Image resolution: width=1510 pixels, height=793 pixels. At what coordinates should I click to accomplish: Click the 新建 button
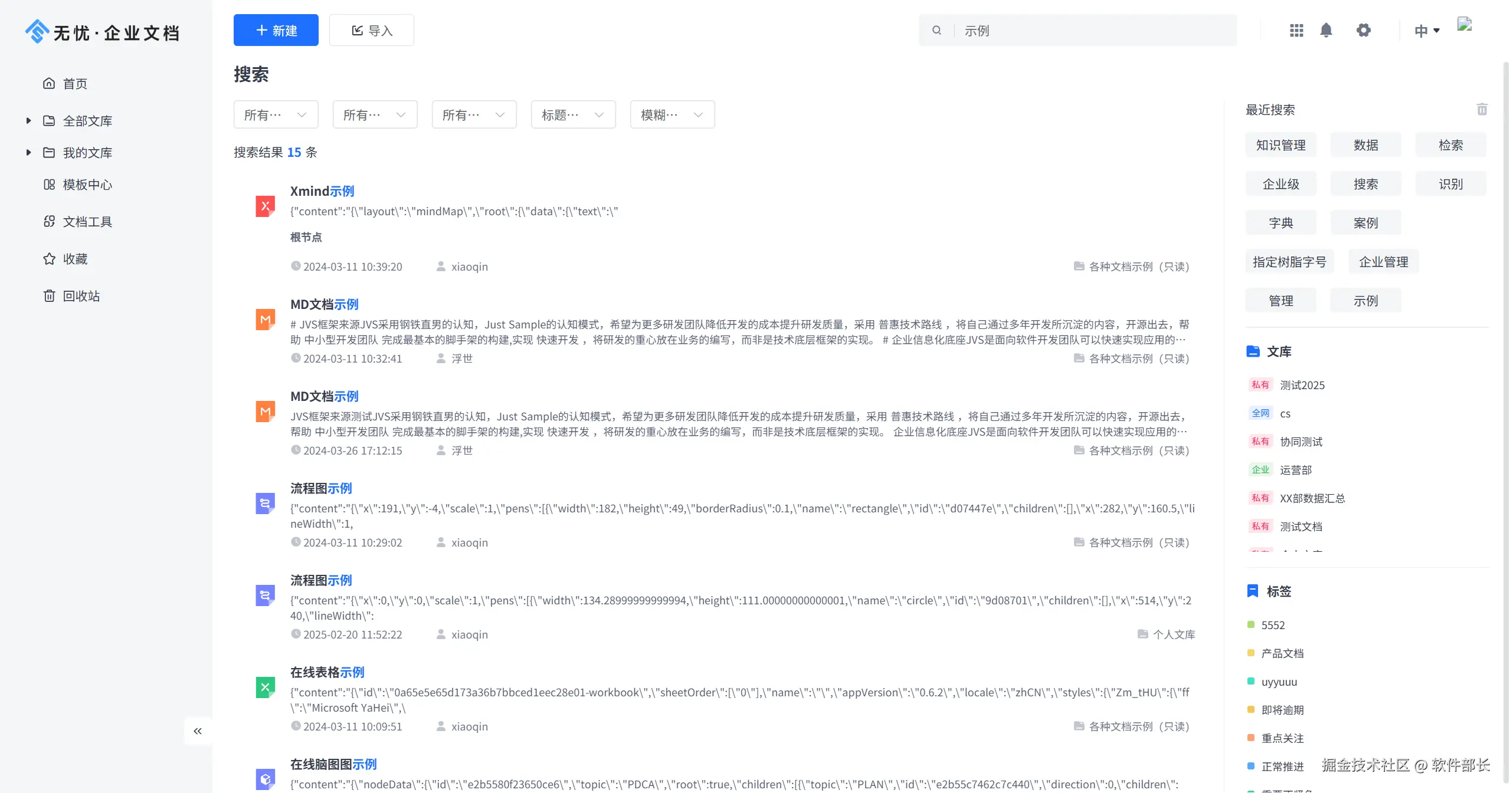pos(276,31)
